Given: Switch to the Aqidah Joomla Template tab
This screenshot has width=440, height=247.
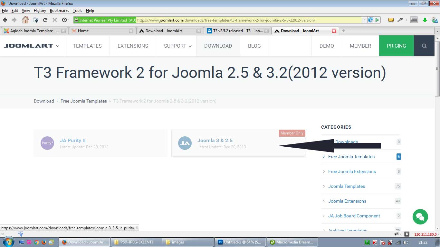Looking at the screenshot, I should click(34, 31).
